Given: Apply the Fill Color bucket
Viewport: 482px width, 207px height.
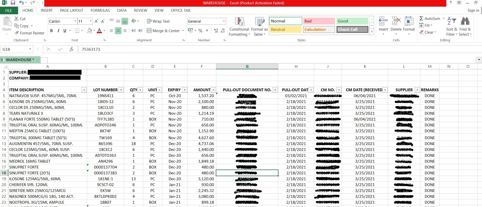Looking at the screenshot, I should click(x=89, y=31).
